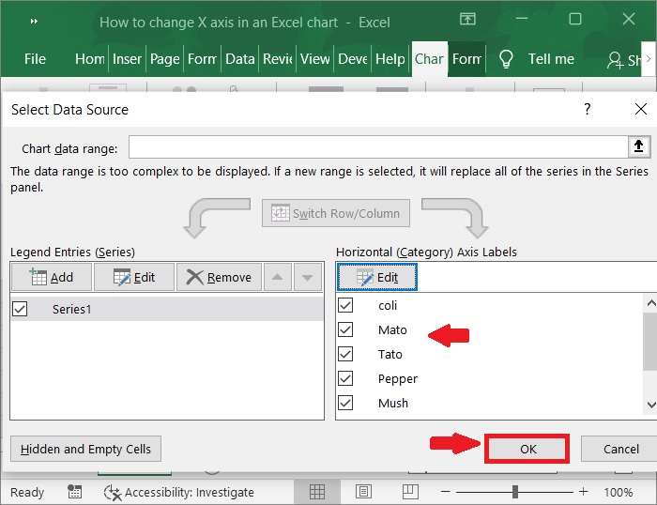Click the category list scrollbar thumb
This screenshot has height=505, width=657.
pyautogui.click(x=650, y=342)
